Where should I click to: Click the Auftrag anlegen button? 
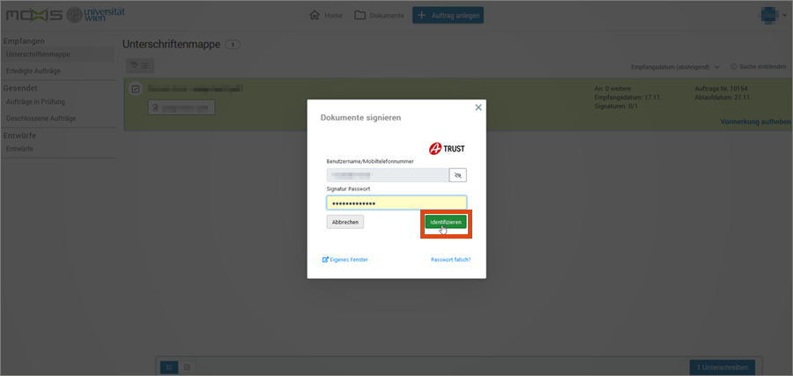pos(448,15)
